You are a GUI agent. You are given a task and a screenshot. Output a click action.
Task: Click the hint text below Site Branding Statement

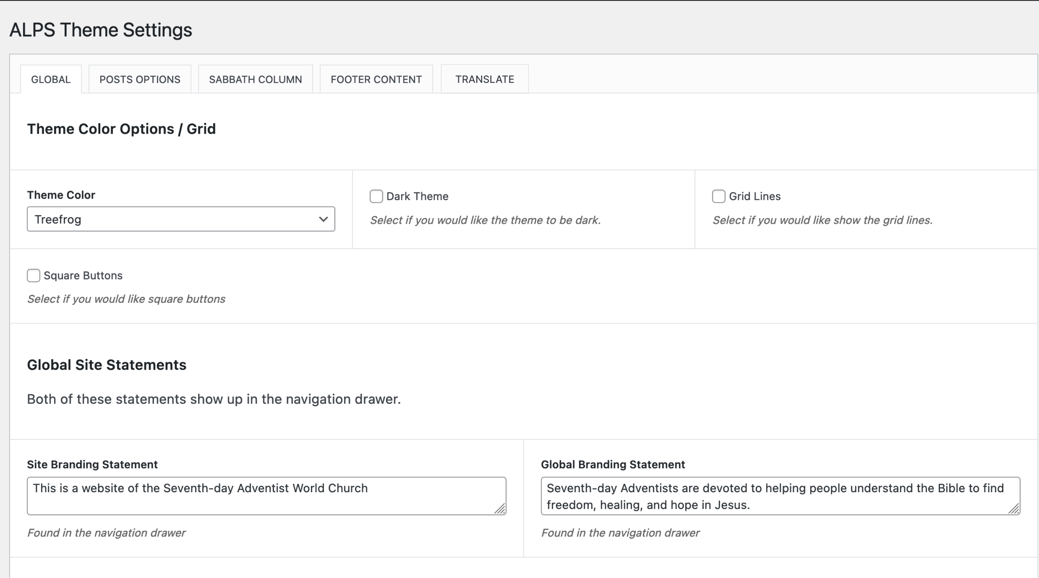coord(106,533)
